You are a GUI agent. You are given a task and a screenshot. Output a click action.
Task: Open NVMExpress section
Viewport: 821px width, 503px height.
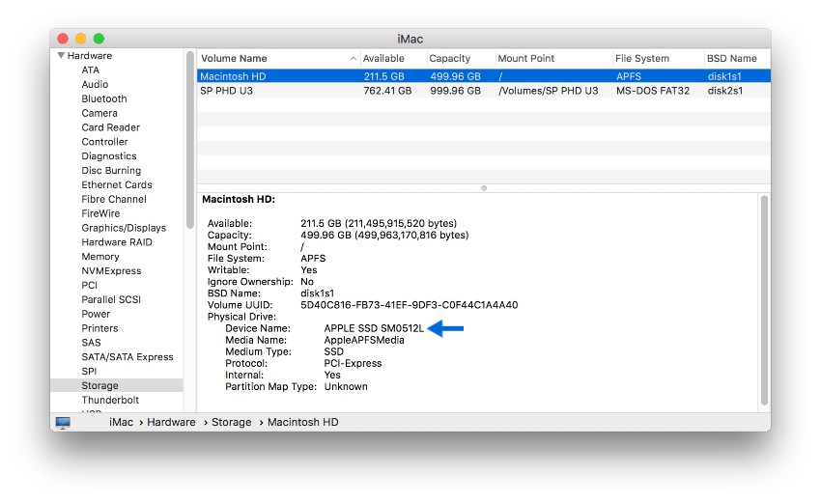[x=111, y=270]
